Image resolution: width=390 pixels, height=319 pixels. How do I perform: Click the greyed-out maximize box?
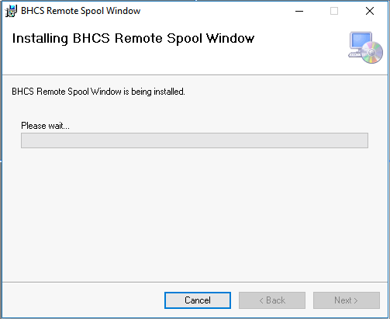point(334,11)
